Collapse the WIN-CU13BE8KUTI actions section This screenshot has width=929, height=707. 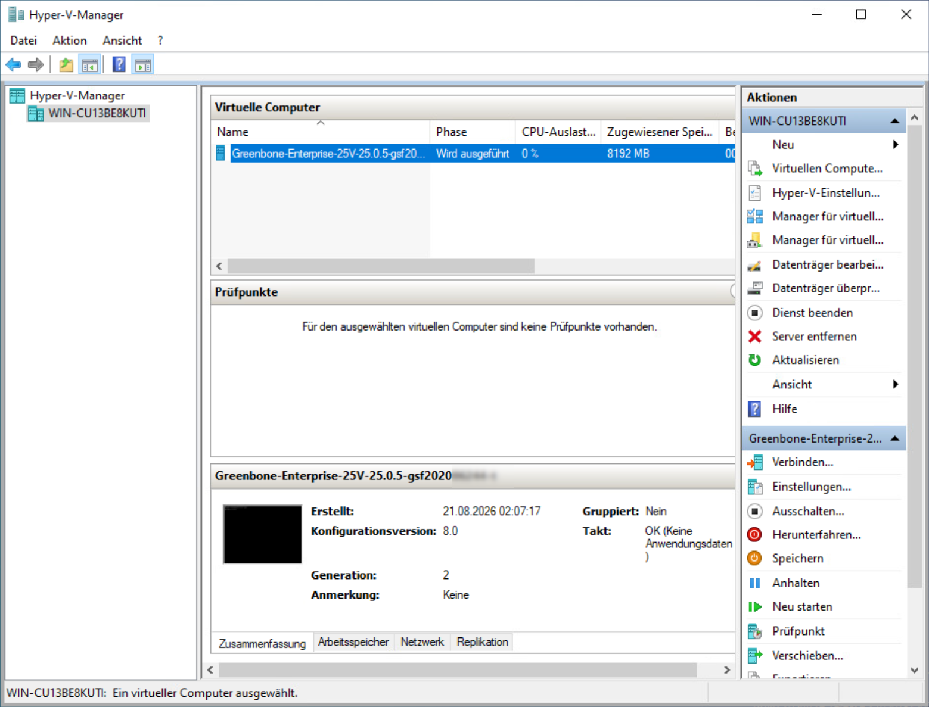(x=895, y=121)
